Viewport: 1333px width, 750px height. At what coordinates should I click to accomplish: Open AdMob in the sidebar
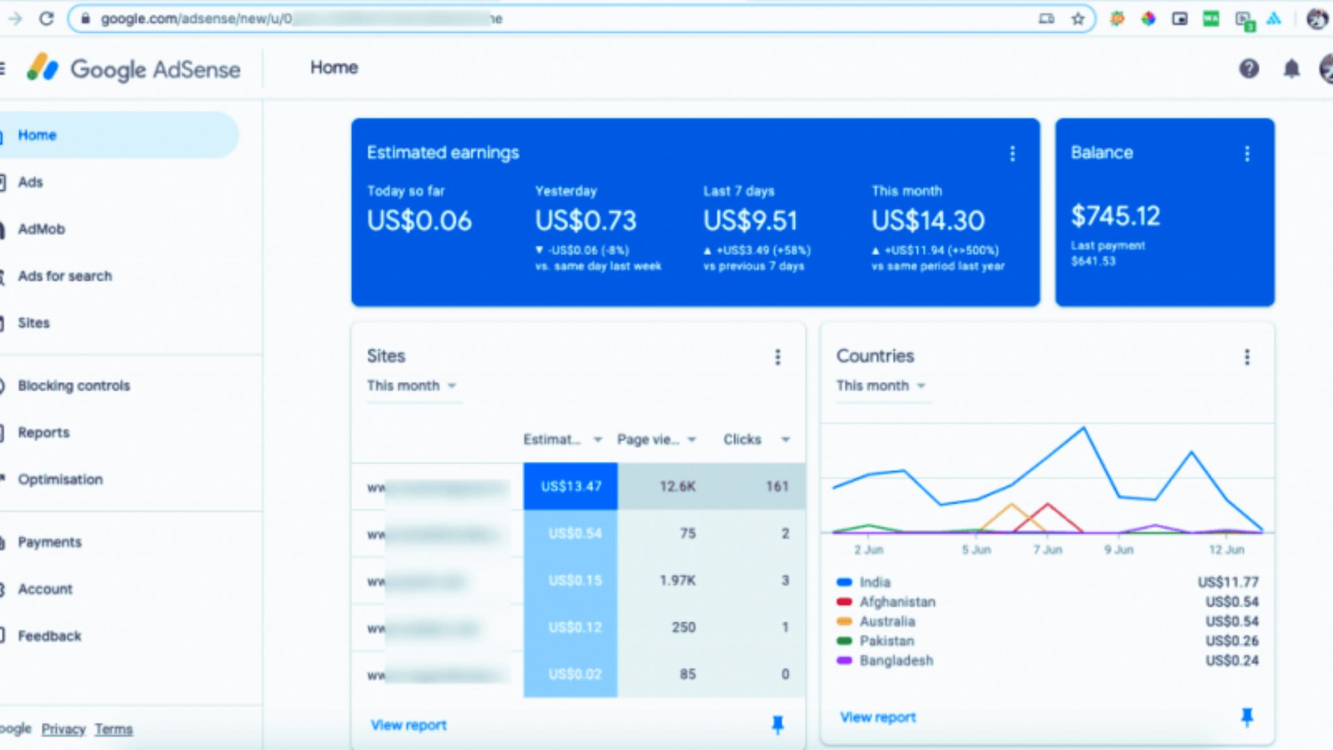tap(42, 229)
